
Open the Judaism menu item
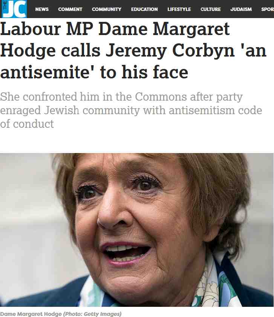tap(241, 9)
